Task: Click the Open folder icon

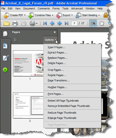Action: (x=6, y=23)
